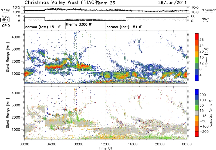This screenshot has height=150, width=216.
Task: Click '2000' tick on velocity panel range axis
Action: (x=16, y=117)
